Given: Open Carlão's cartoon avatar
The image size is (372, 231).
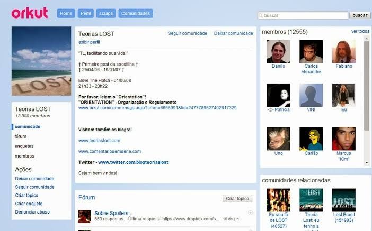Looking at the screenshot, I should 311,138.
